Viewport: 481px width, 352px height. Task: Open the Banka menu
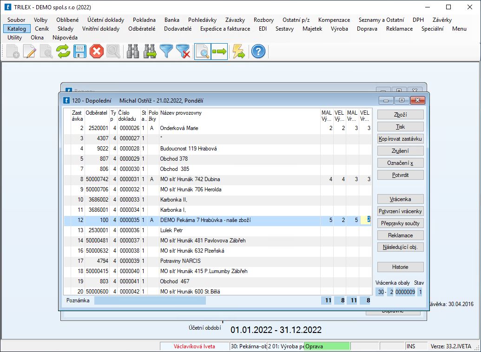pos(172,20)
